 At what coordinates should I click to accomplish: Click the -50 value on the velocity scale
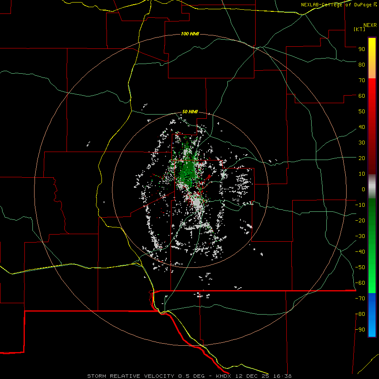(x=360, y=267)
